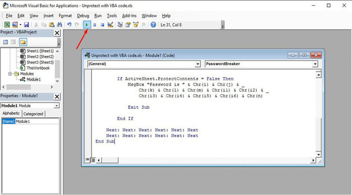Click the (Name) property value field

pos(37,121)
